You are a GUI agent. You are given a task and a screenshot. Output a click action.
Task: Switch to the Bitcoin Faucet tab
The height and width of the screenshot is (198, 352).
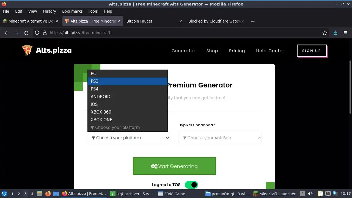pyautogui.click(x=154, y=21)
